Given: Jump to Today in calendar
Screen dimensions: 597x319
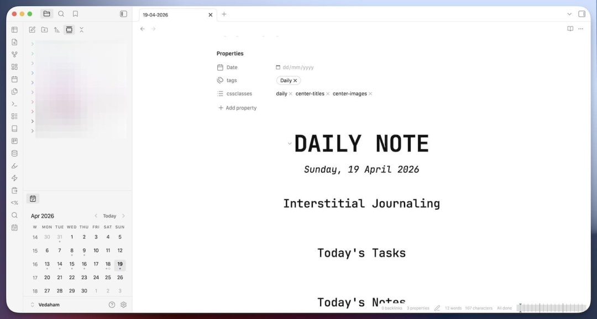Looking at the screenshot, I should (109, 216).
